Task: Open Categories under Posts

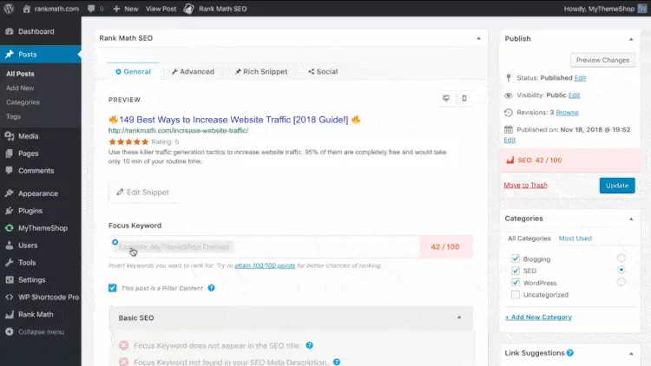Action: coord(23,102)
